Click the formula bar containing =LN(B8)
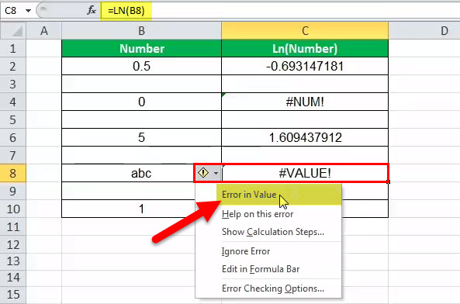This screenshot has width=460, height=304. 280,11
